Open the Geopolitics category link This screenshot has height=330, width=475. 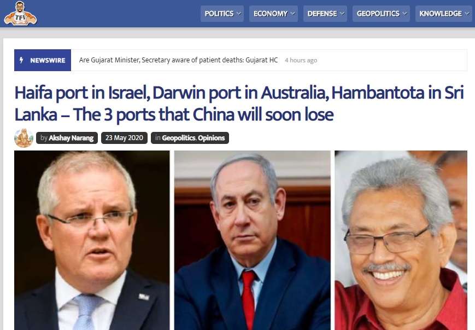tap(178, 138)
